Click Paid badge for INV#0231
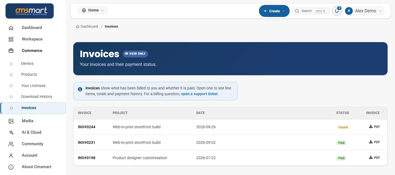 coord(341,143)
